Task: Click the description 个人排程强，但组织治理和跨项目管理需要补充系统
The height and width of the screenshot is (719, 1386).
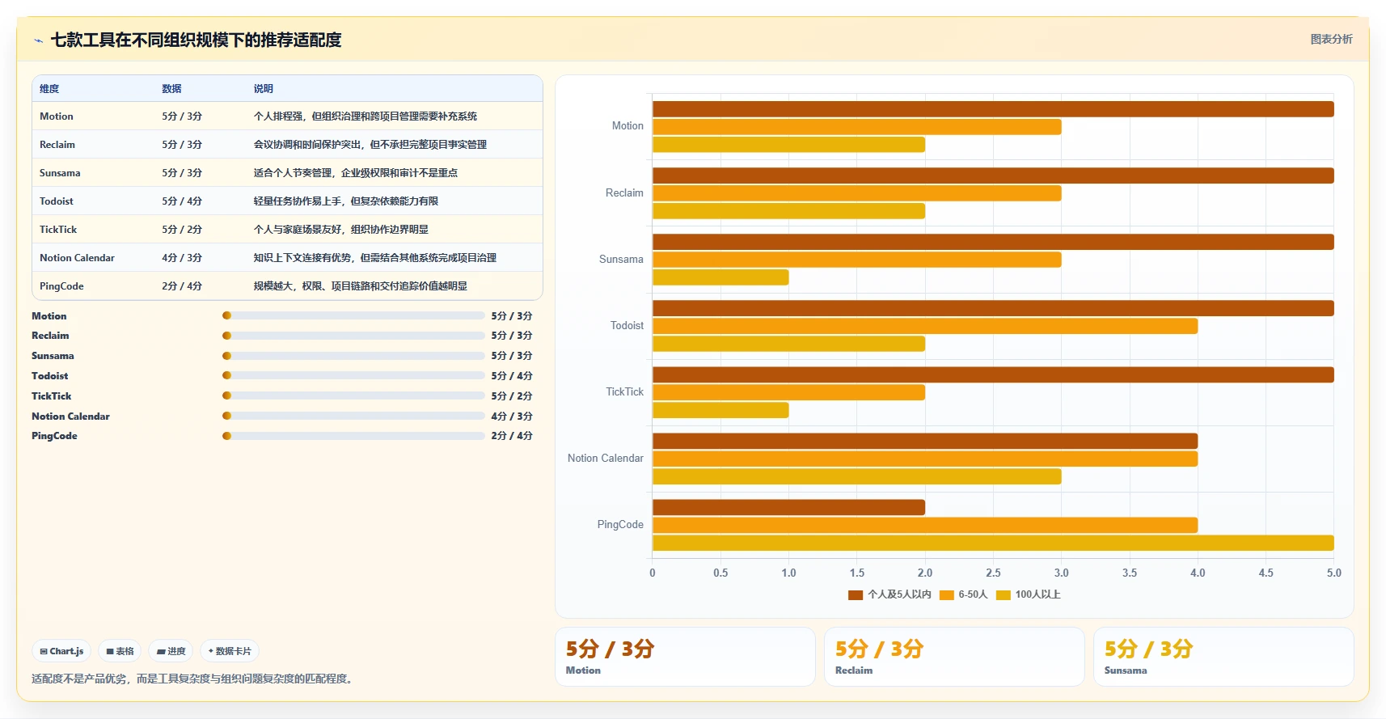Action: 366,116
